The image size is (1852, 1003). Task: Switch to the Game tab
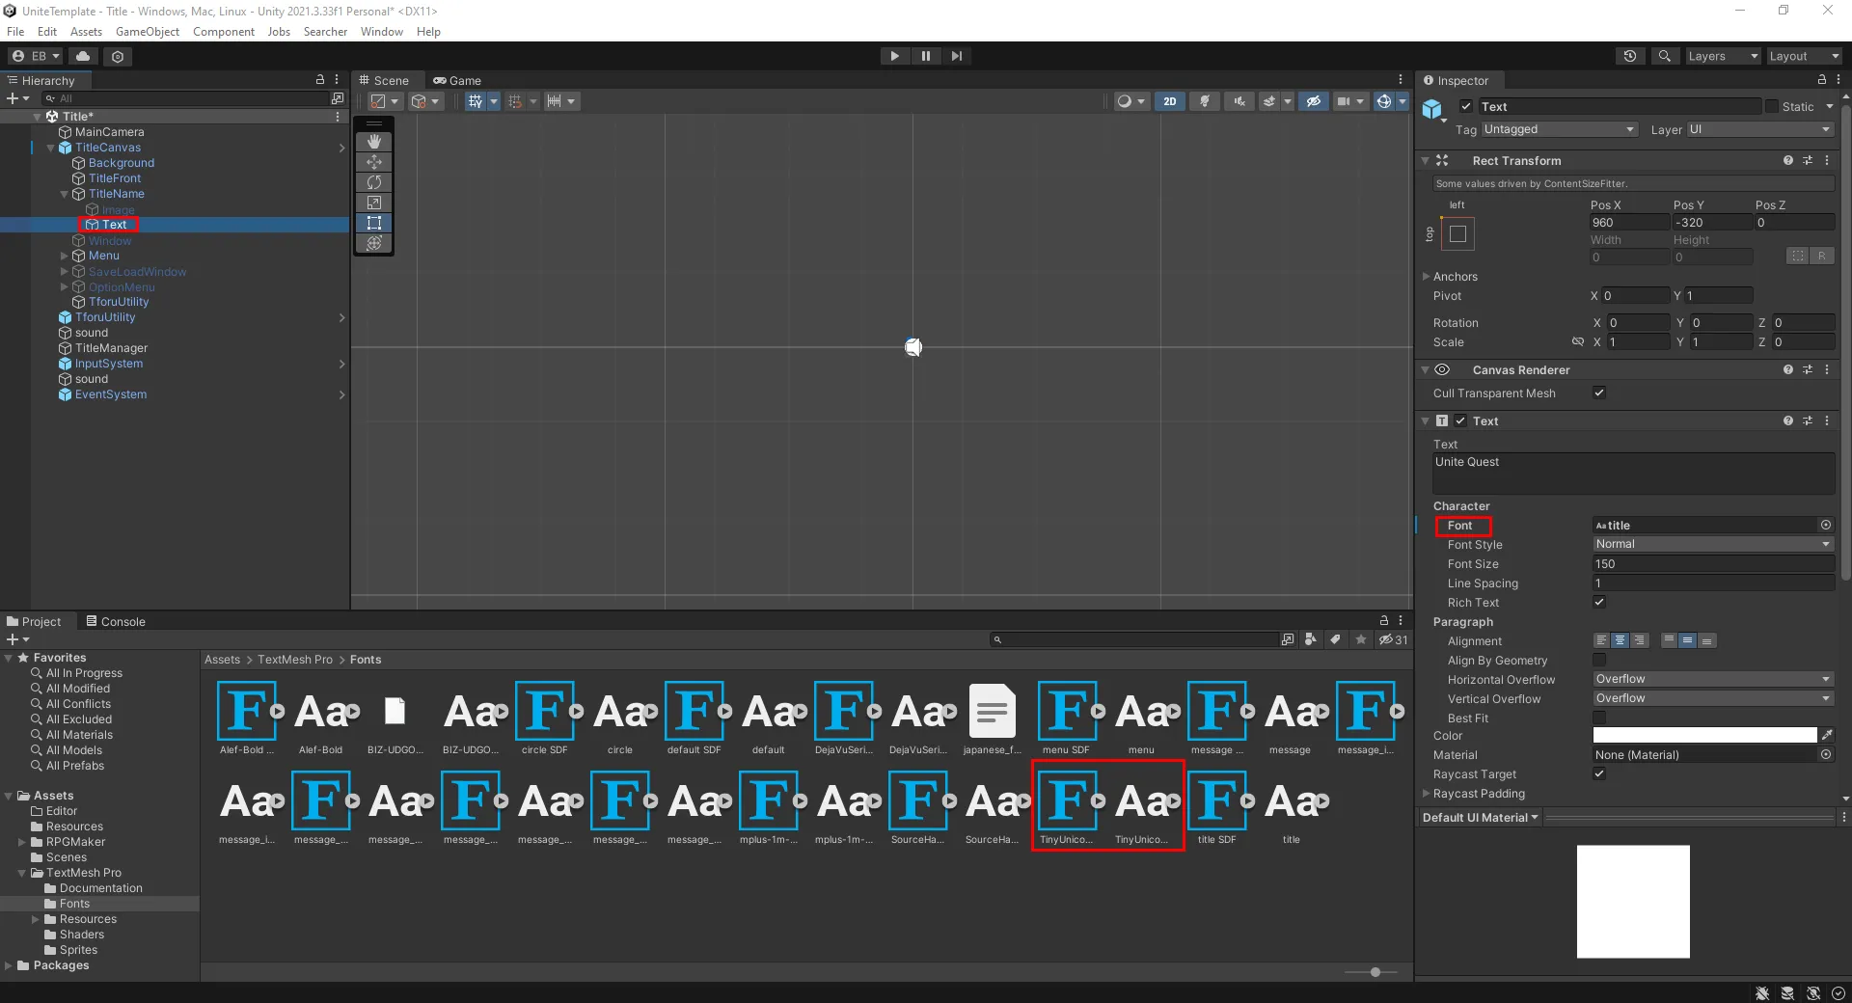pos(457,81)
